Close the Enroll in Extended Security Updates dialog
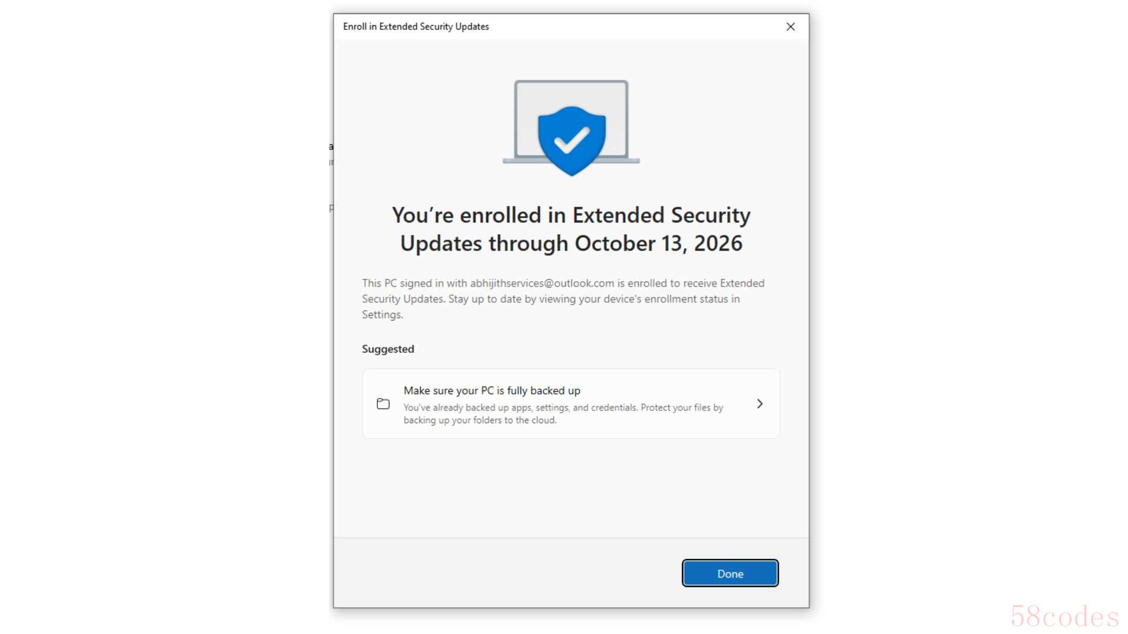The height and width of the screenshot is (634, 1128). click(791, 26)
